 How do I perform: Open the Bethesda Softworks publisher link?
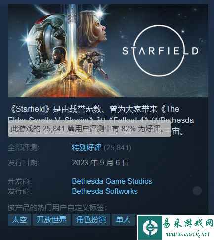coord(105,191)
